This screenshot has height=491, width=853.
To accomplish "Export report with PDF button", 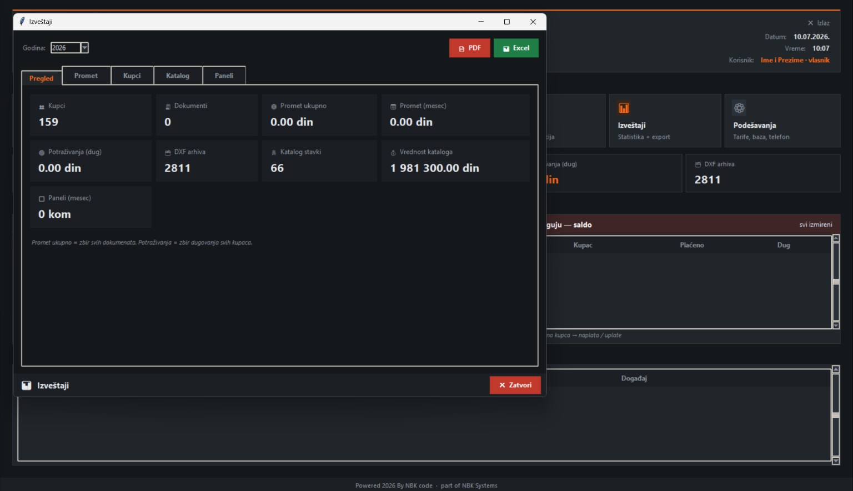I will (x=470, y=48).
